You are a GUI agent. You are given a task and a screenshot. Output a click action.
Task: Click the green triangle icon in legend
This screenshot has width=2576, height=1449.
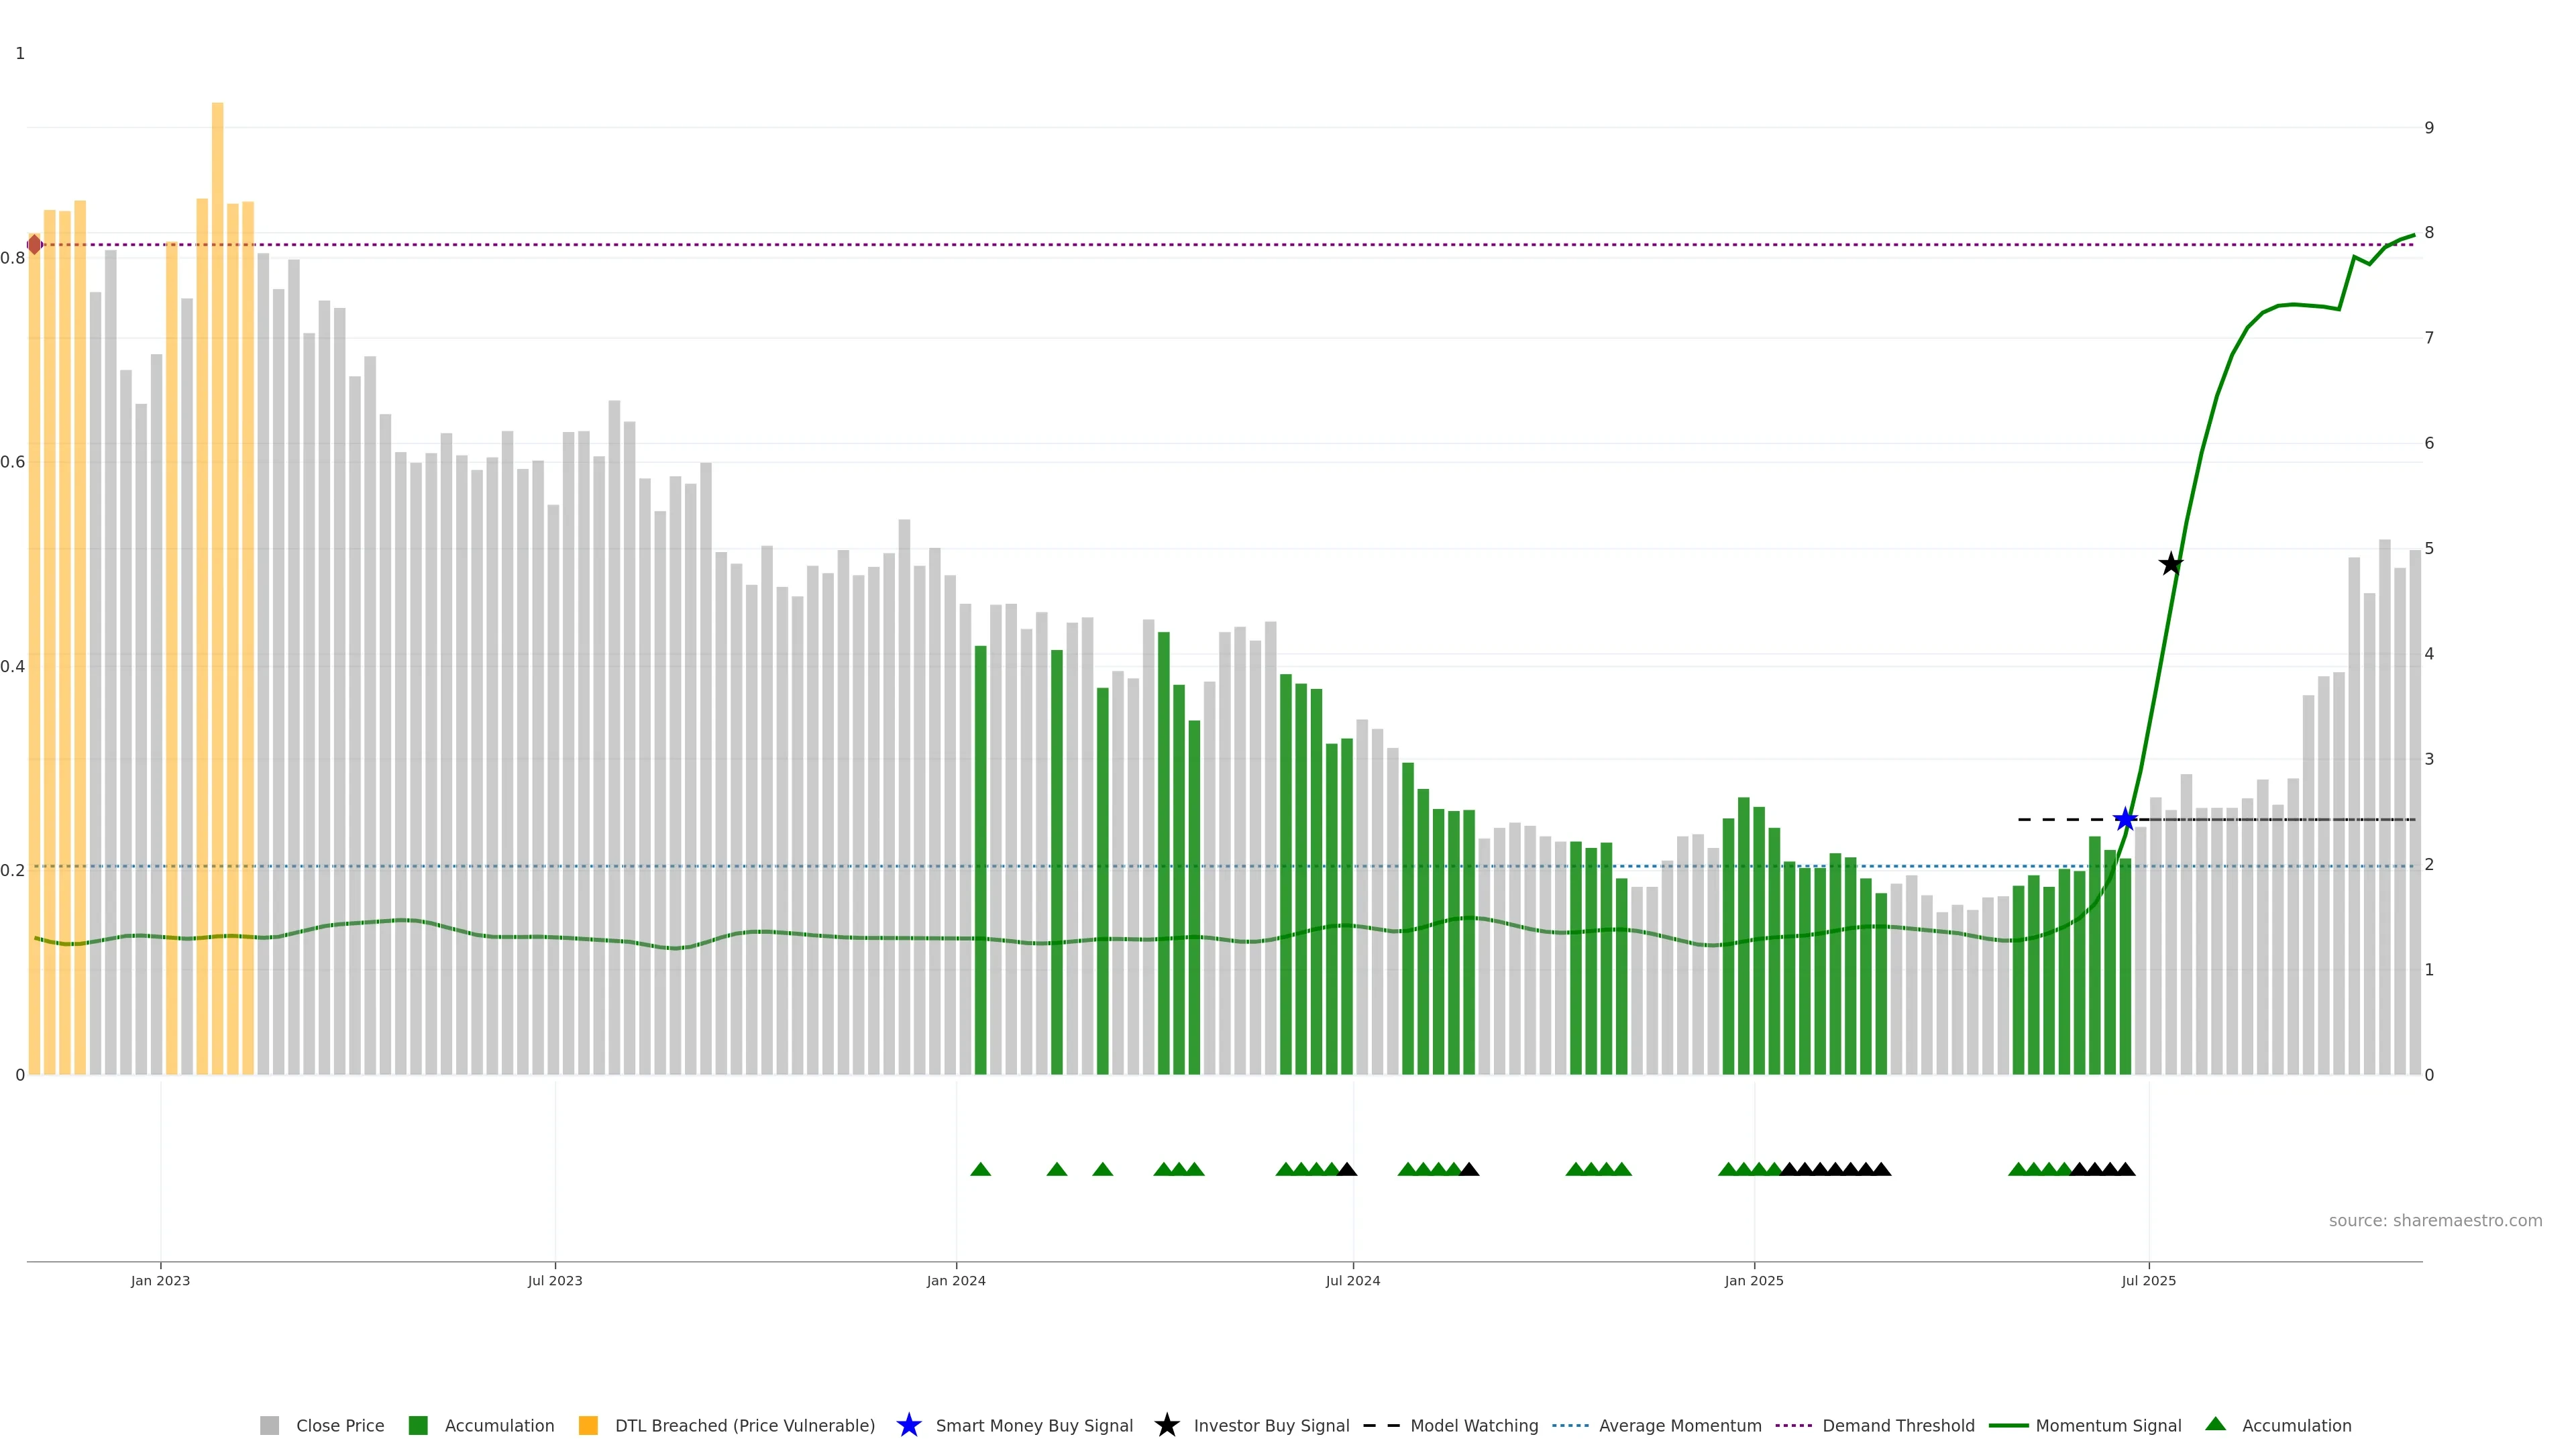(x=2216, y=1424)
